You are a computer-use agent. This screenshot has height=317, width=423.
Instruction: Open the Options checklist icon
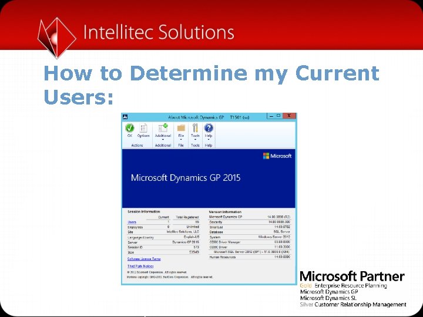[143, 128]
